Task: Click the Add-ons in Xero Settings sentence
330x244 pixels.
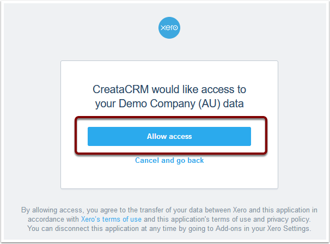Action: click(169, 228)
